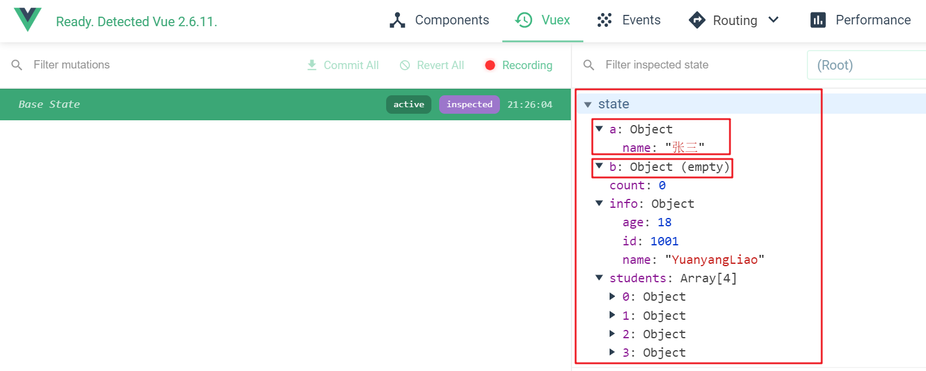Click the Components tab icon
This screenshot has width=926, height=371.
[x=397, y=20]
